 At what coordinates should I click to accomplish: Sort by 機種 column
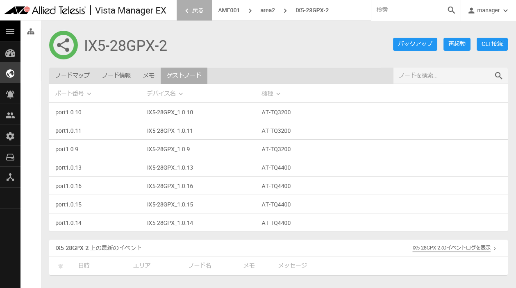(271, 93)
